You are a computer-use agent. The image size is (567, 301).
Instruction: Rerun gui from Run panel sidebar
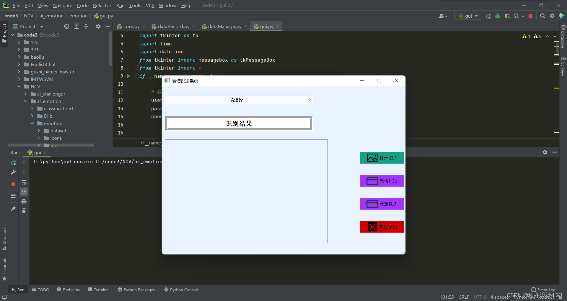(13, 163)
